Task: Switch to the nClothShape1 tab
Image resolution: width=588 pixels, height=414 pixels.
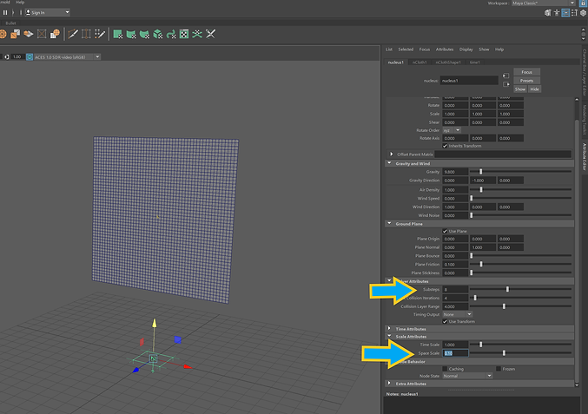Action: (448, 62)
